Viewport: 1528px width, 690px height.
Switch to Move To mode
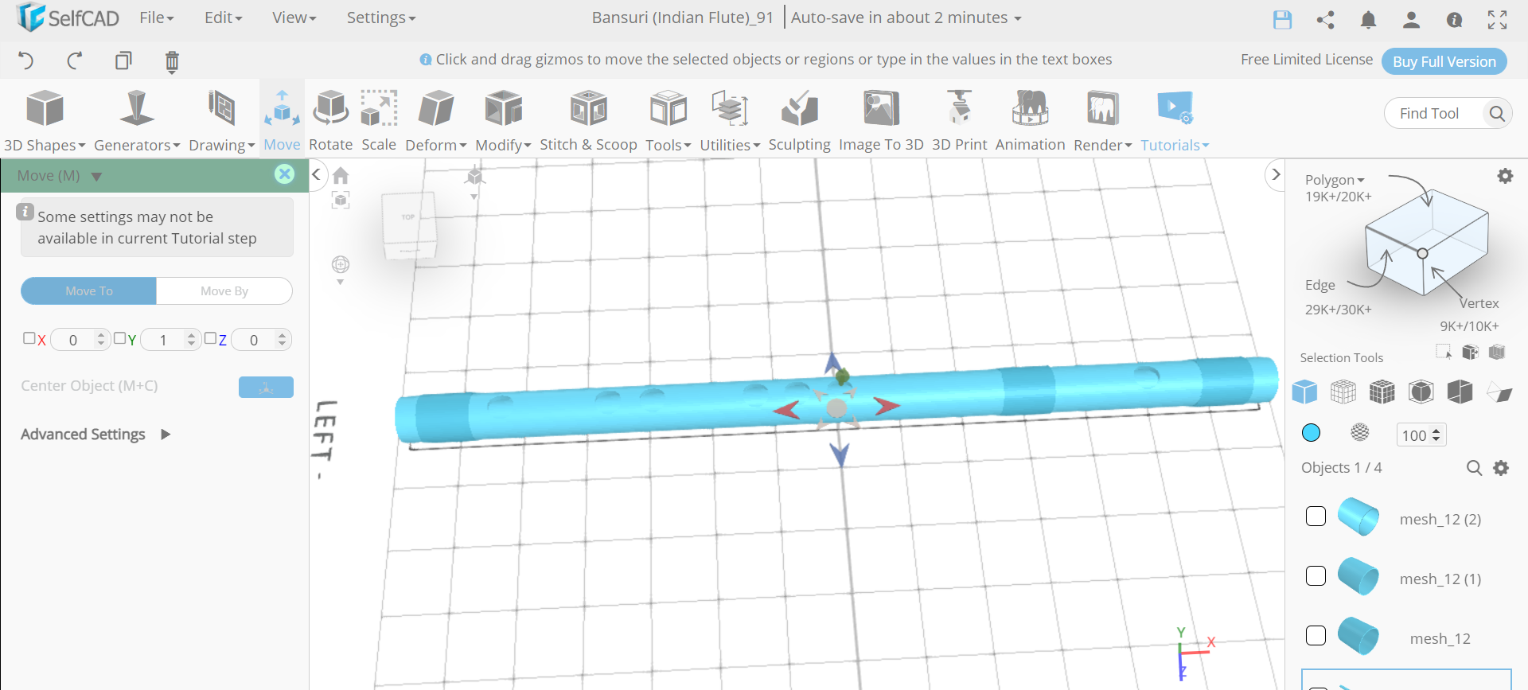pyautogui.click(x=88, y=290)
